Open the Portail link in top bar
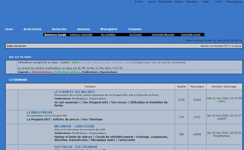The image size is (244, 150). pyautogui.click(x=139, y=2)
